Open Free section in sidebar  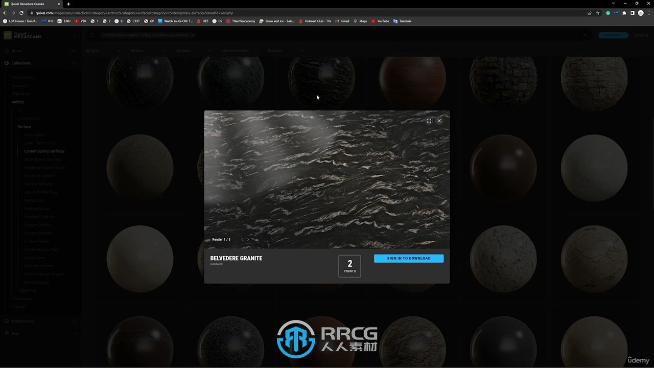(15, 333)
